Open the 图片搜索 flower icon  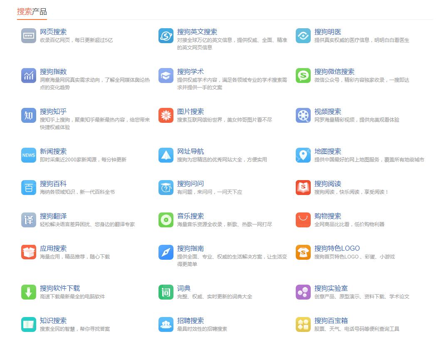pyautogui.click(x=166, y=115)
